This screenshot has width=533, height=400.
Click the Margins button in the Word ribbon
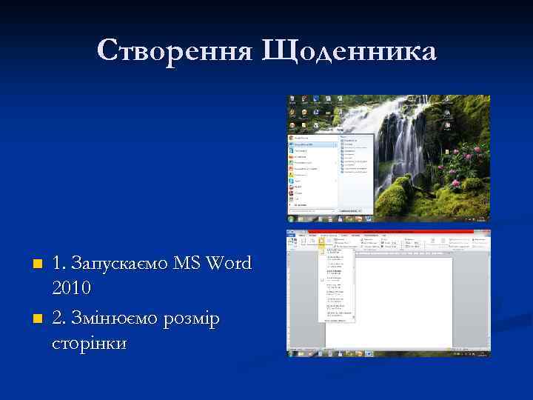point(304,242)
